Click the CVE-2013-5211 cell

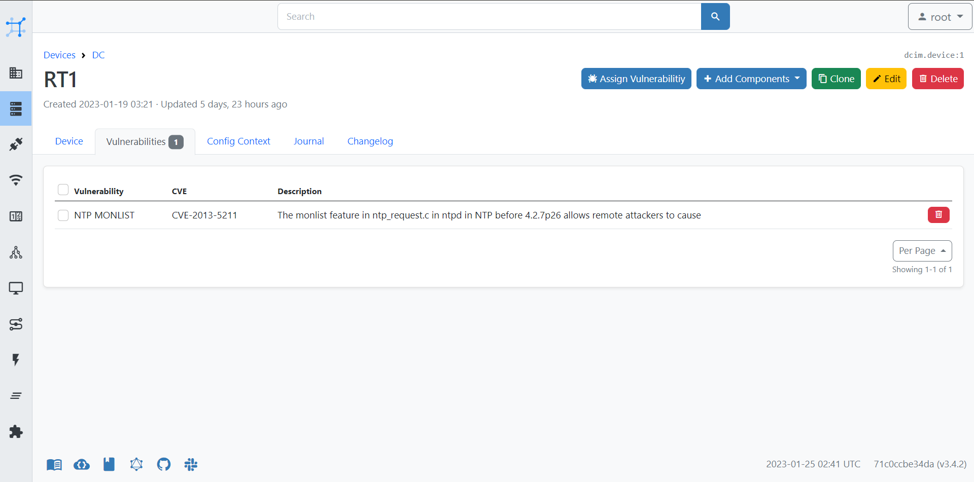point(204,215)
